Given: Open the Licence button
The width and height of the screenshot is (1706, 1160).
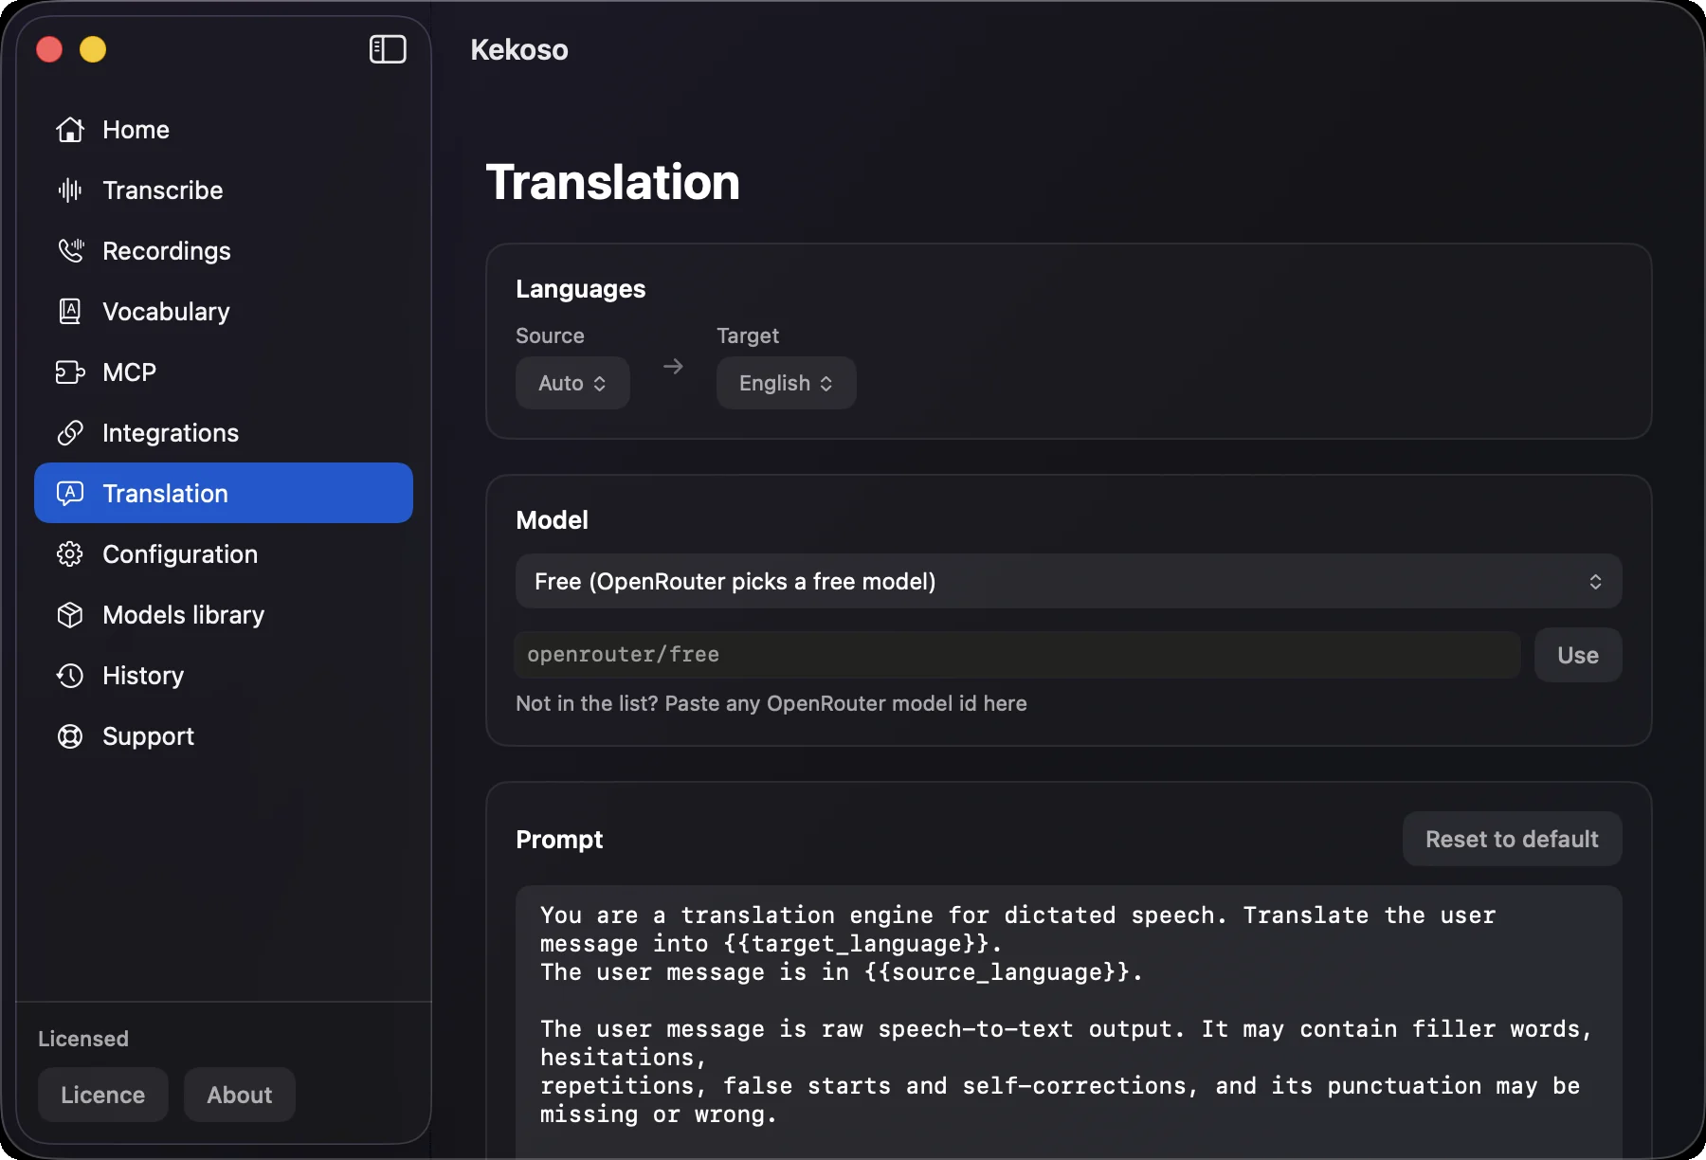Looking at the screenshot, I should [x=103, y=1095].
